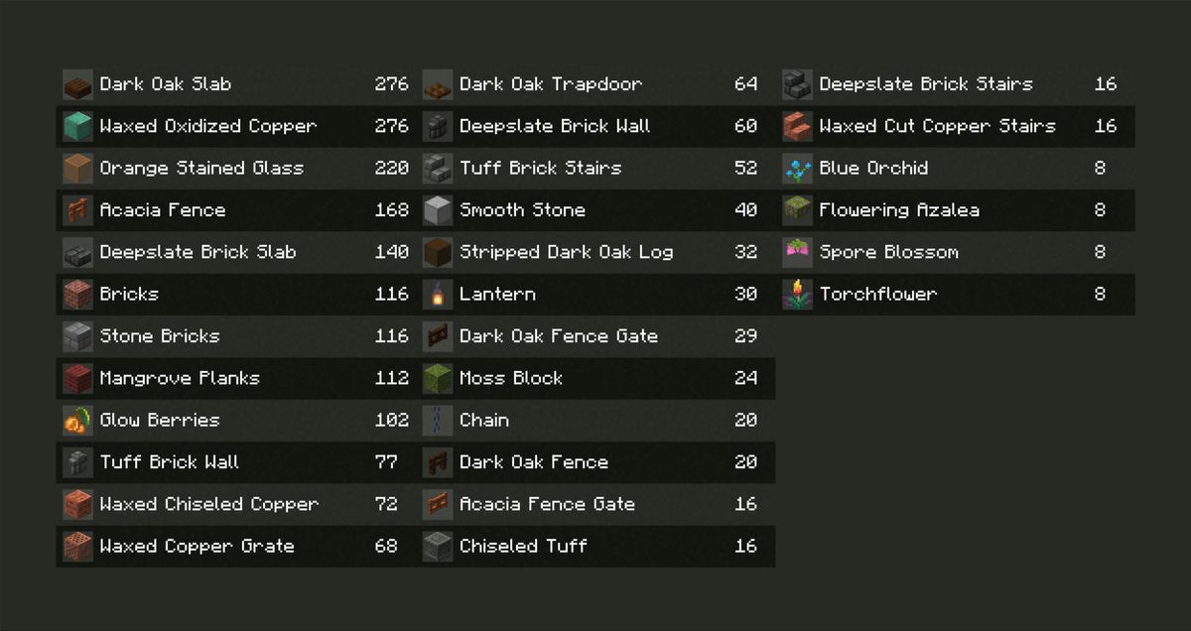Image resolution: width=1191 pixels, height=631 pixels.
Task: Click the Waxed Oxidized Copper block icon
Action: click(x=77, y=126)
